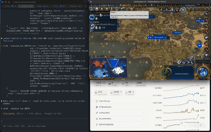Click the science per turn counter in top bar
The width and height of the screenshot is (211, 132).
(x=94, y=5)
